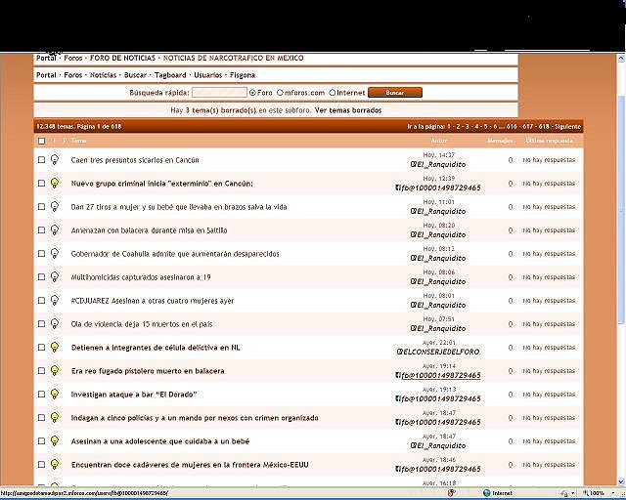Check the box for 'Gobernador de Coahuila admite'
This screenshot has width=626, height=500.
click(41, 254)
